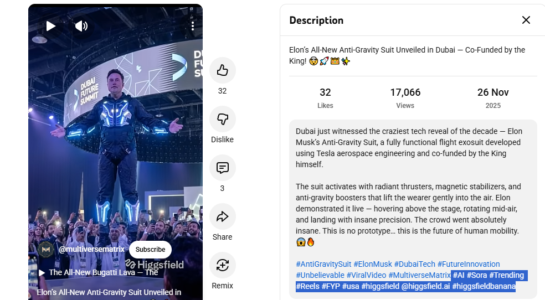
Task: Open the #ElonMusk hashtag link
Action: pos(373,264)
